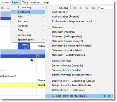The width and height of the screenshot is (117, 102).
Task: Open Debtors Letter 3 - Final Notice
Action: point(79,90)
